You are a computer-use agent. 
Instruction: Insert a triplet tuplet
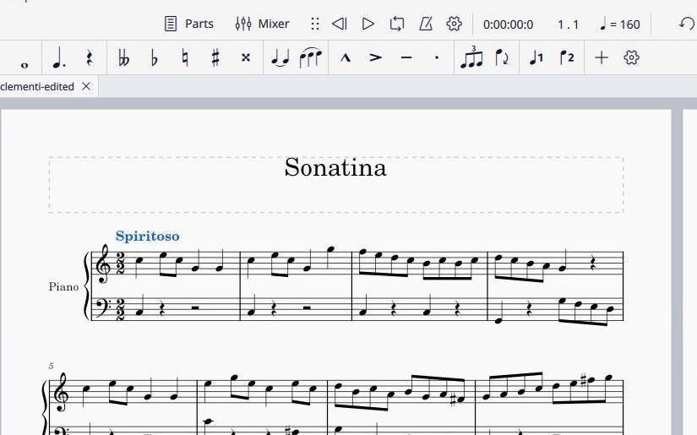[471, 57]
